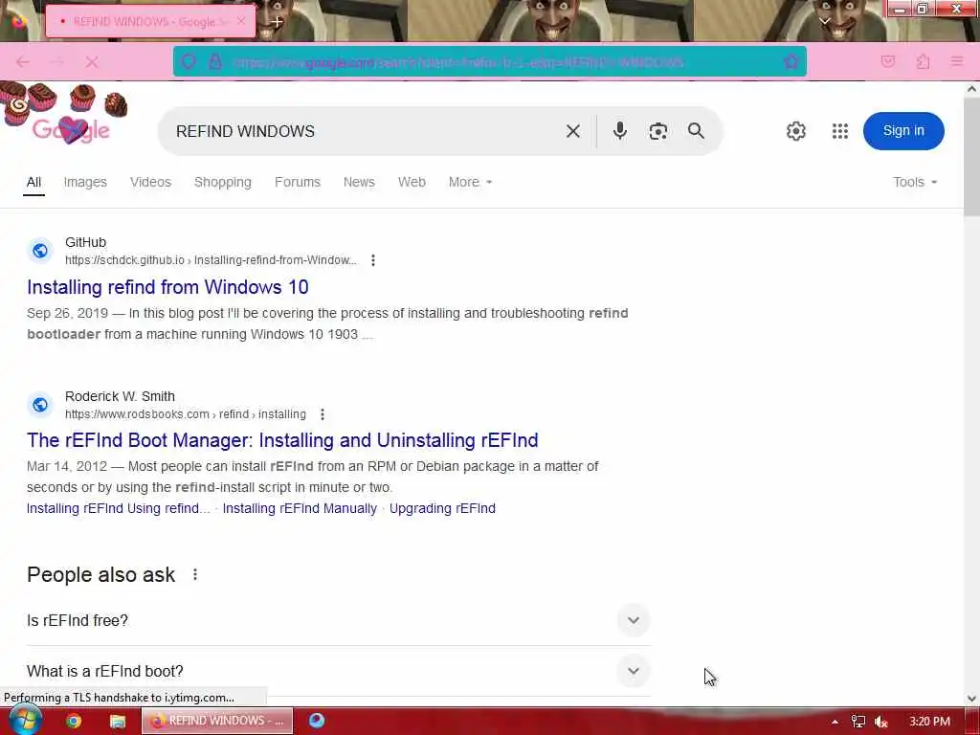The width and height of the screenshot is (980, 735).
Task: Switch to the Videos results tab
Action: click(150, 182)
